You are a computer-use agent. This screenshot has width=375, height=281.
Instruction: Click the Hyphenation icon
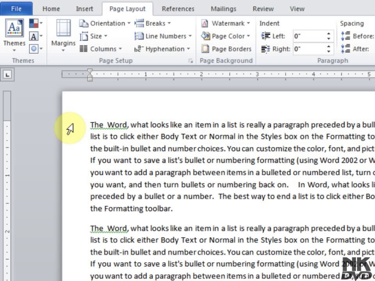(139, 49)
